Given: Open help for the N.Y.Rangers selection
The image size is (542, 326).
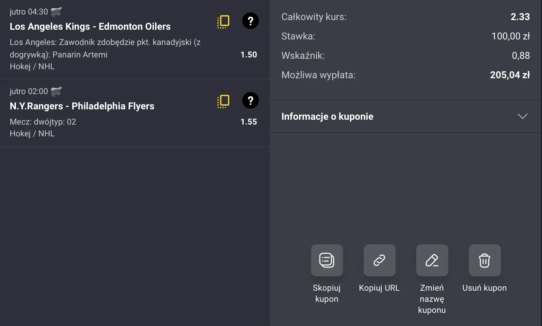Looking at the screenshot, I should (x=250, y=101).
